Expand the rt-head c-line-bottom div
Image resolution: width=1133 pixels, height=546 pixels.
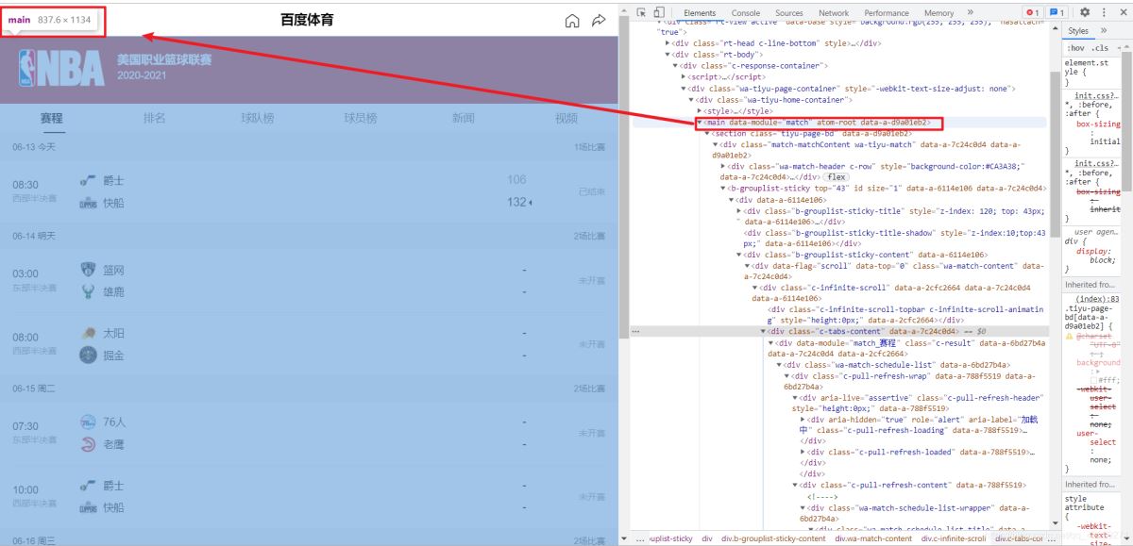(668, 43)
